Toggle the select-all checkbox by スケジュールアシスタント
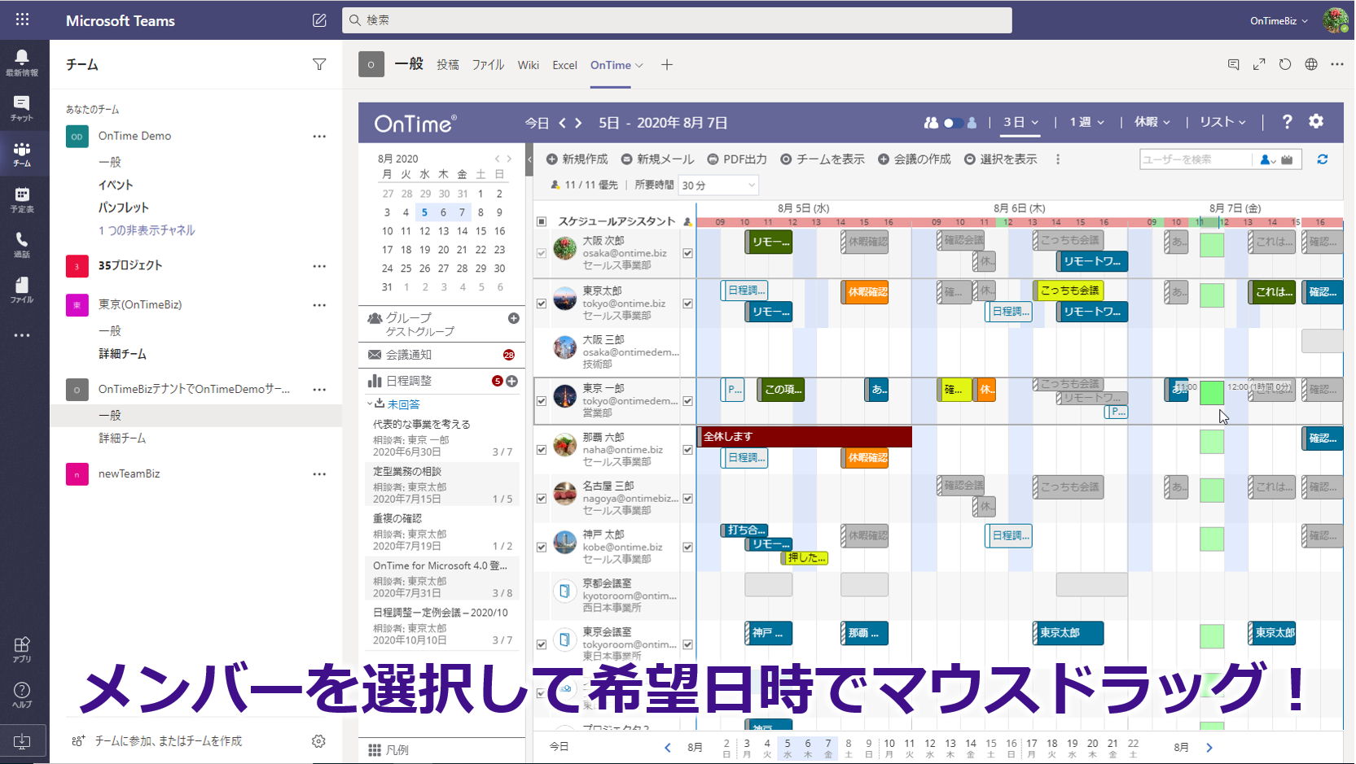1356x764 pixels. pyautogui.click(x=542, y=221)
